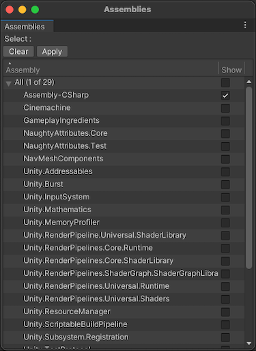Select the NaughtyAttributes.Test row
The height and width of the screenshot is (351, 256).
click(x=124, y=146)
